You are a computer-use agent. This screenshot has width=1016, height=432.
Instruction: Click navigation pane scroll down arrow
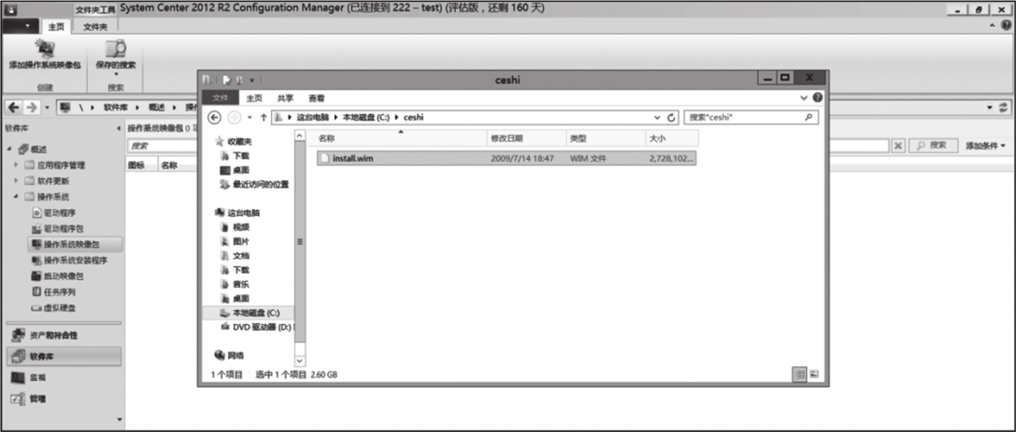point(299,361)
